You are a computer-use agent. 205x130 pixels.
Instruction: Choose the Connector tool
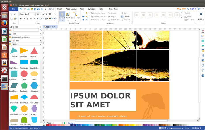(75, 16)
